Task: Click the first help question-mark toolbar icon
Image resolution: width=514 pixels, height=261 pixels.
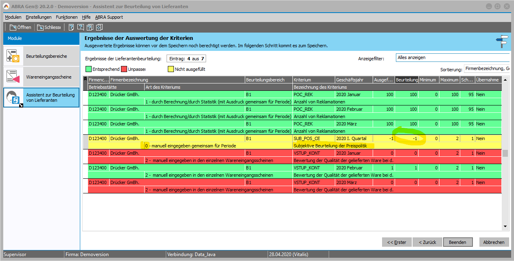Action: pos(71,27)
